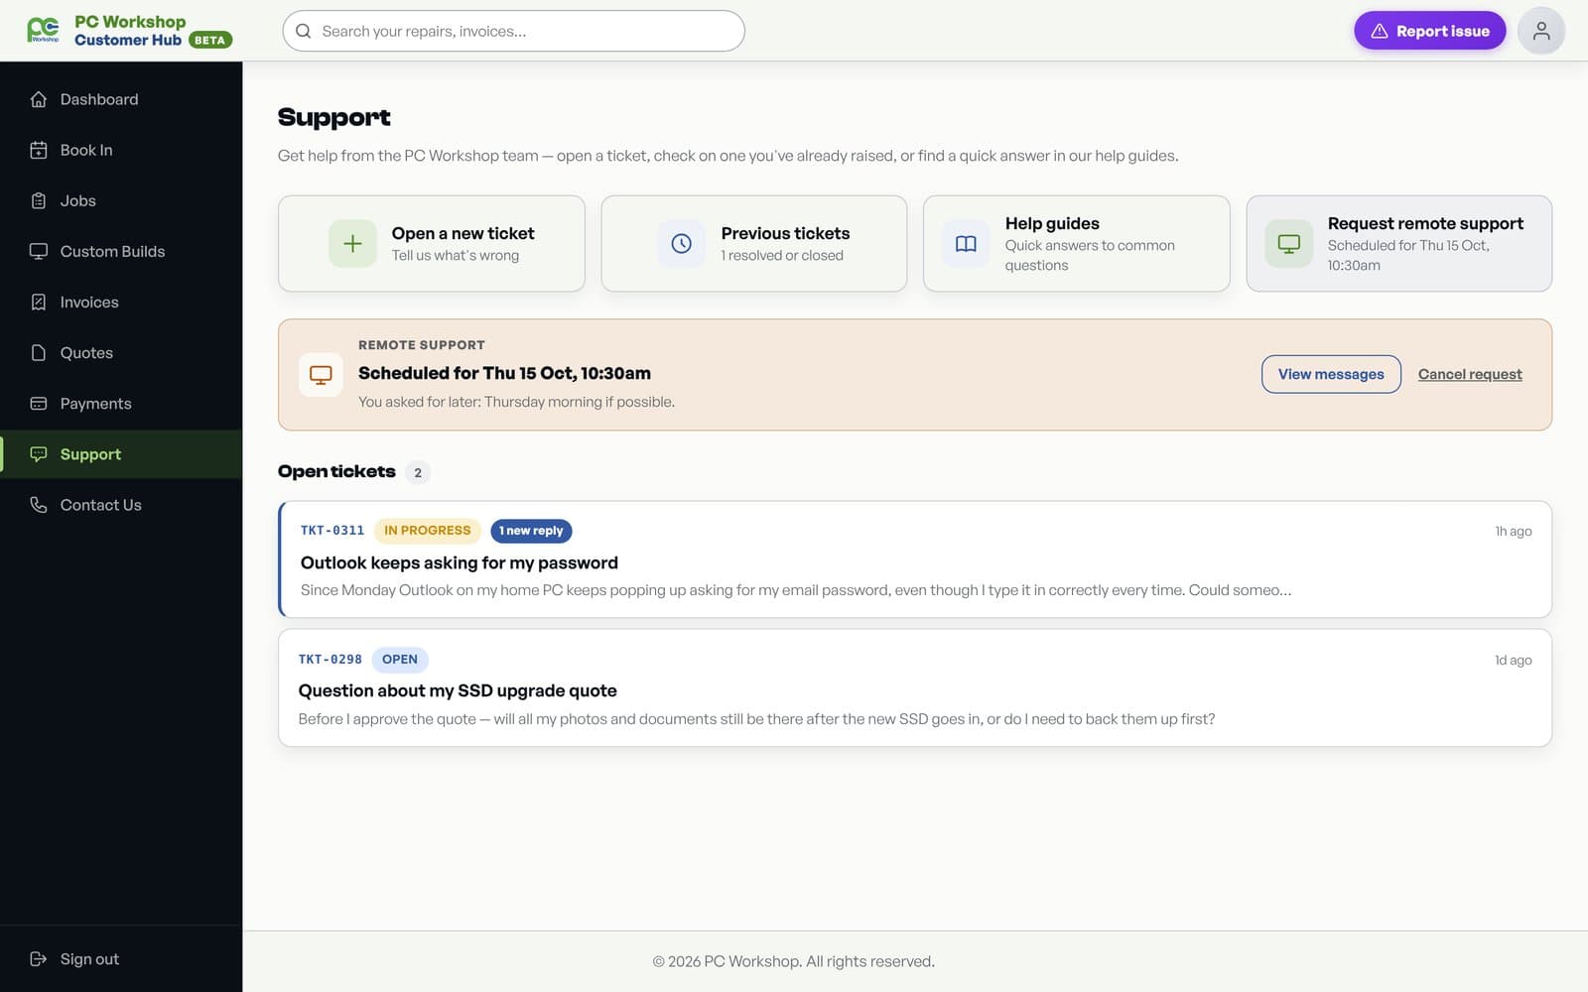Click the monitor icon on Request remote support

[x=1288, y=243]
